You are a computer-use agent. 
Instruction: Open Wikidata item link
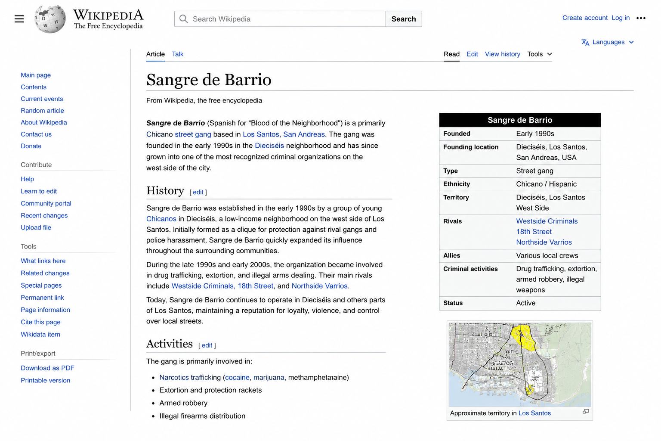click(x=40, y=334)
